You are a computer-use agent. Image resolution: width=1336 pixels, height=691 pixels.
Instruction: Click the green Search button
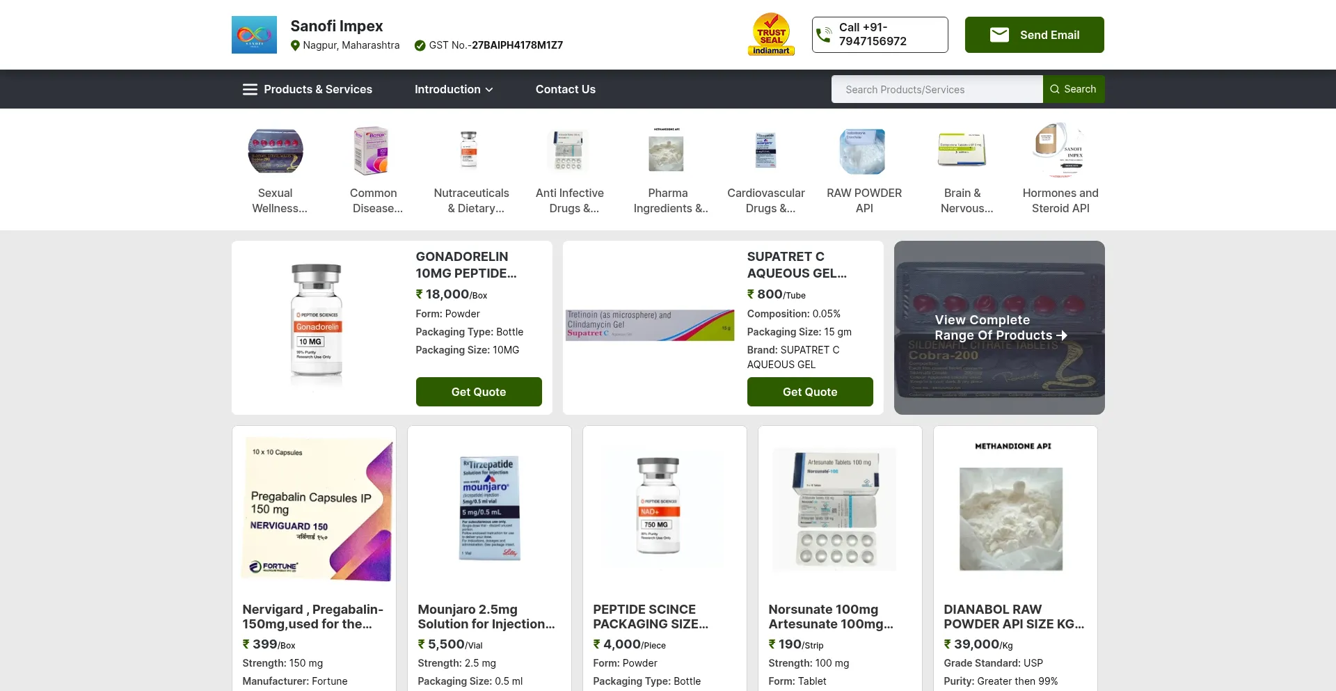(x=1073, y=89)
